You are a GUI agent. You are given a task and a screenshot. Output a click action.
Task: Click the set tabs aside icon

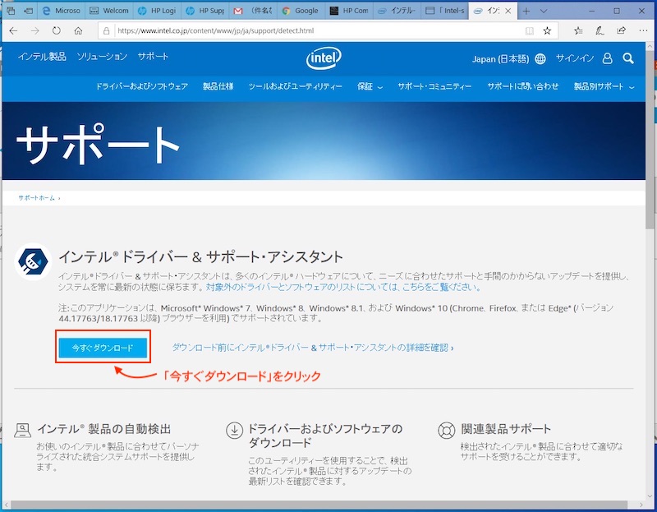click(29, 11)
